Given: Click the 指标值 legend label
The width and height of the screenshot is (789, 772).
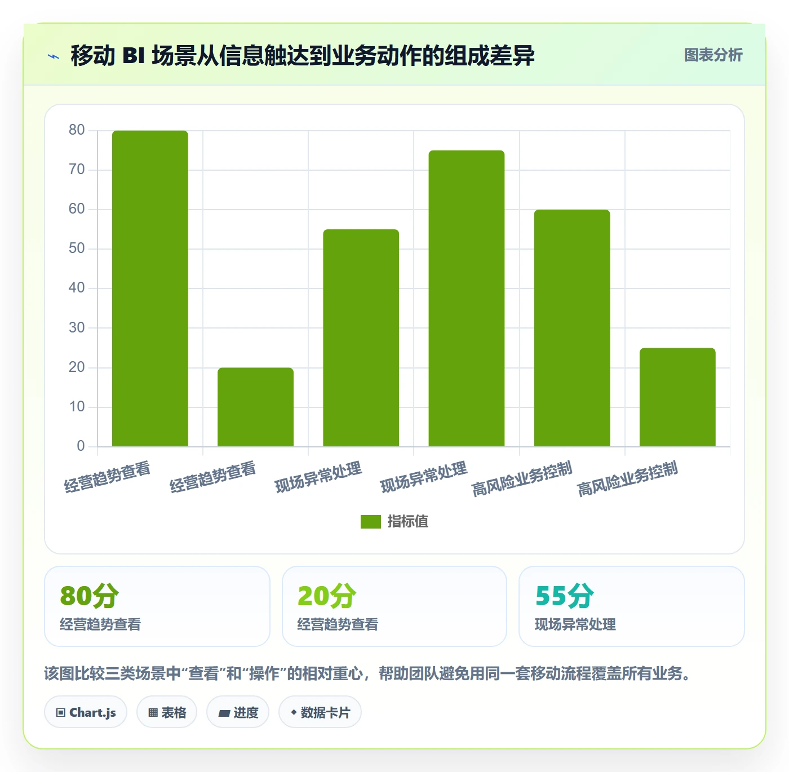Looking at the screenshot, I should pyautogui.click(x=408, y=522).
